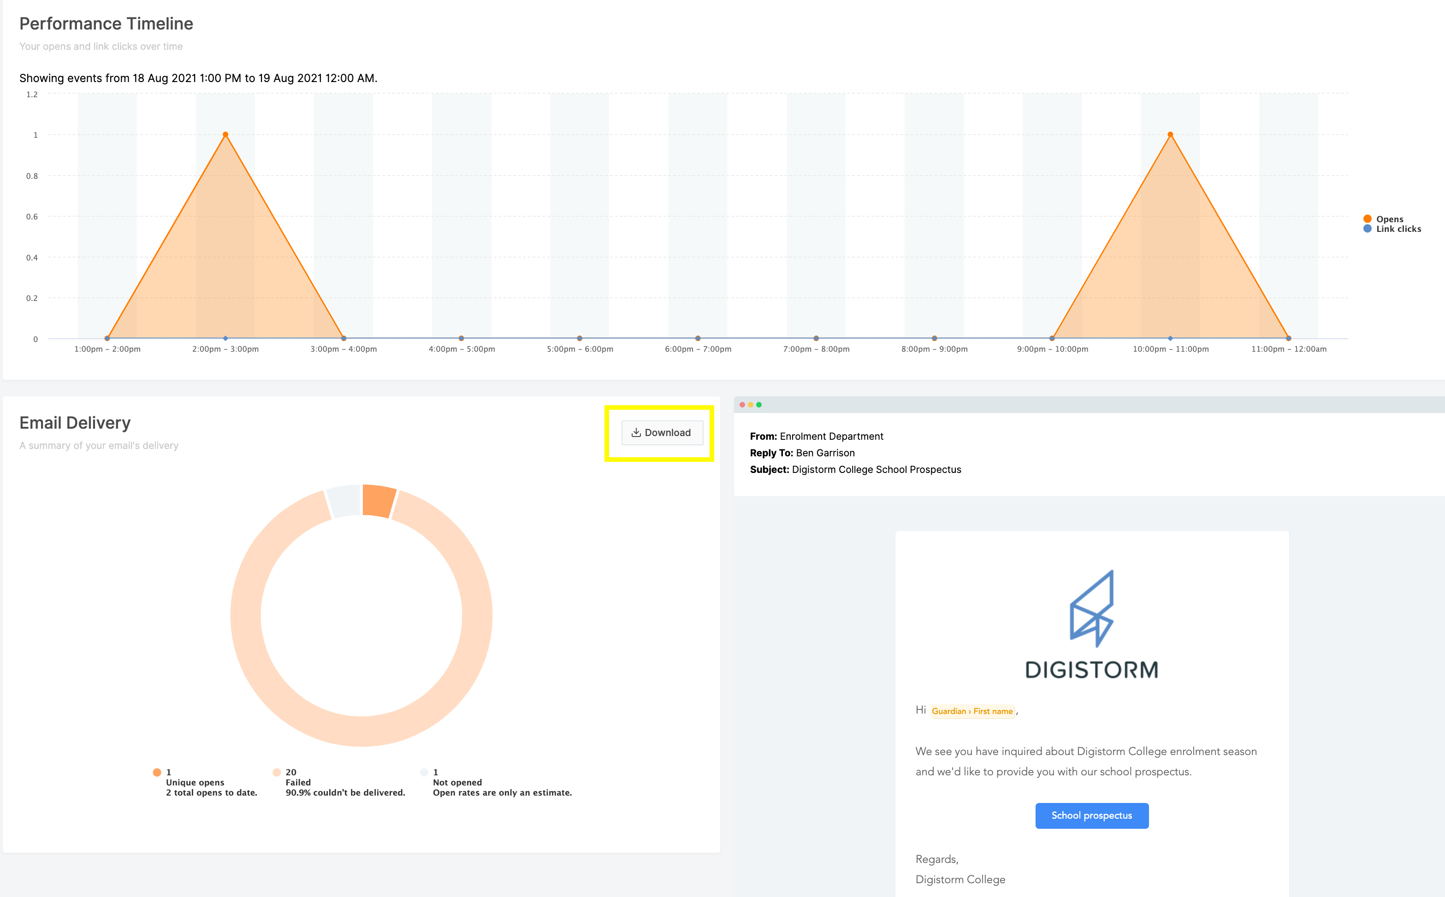
Task: Click the Download button in Email Delivery
Action: coord(662,432)
